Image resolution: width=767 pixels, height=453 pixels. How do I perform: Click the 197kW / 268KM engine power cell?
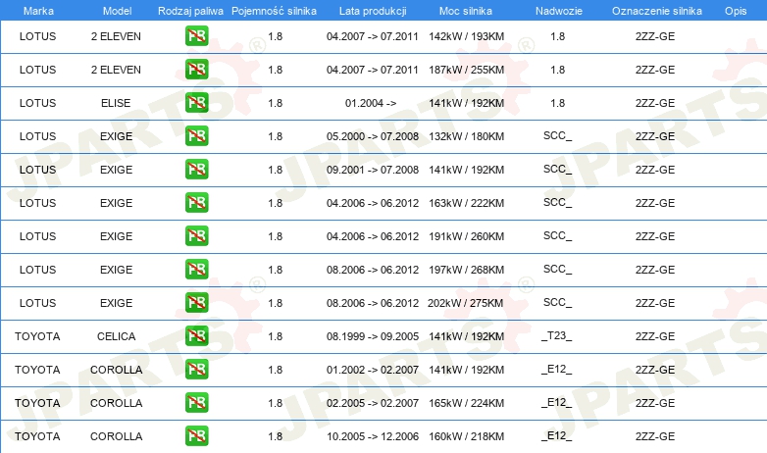466,270
